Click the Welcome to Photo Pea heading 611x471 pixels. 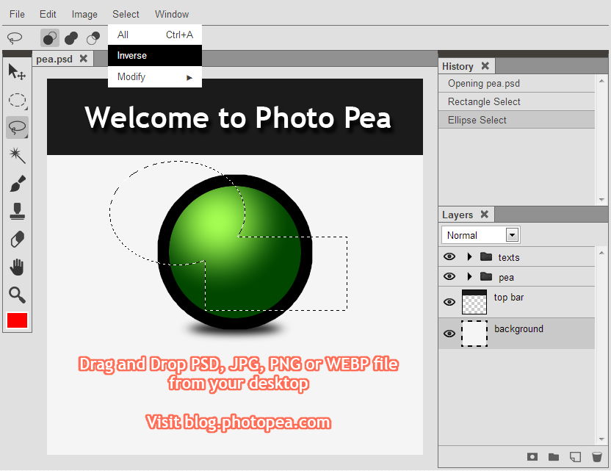[238, 118]
